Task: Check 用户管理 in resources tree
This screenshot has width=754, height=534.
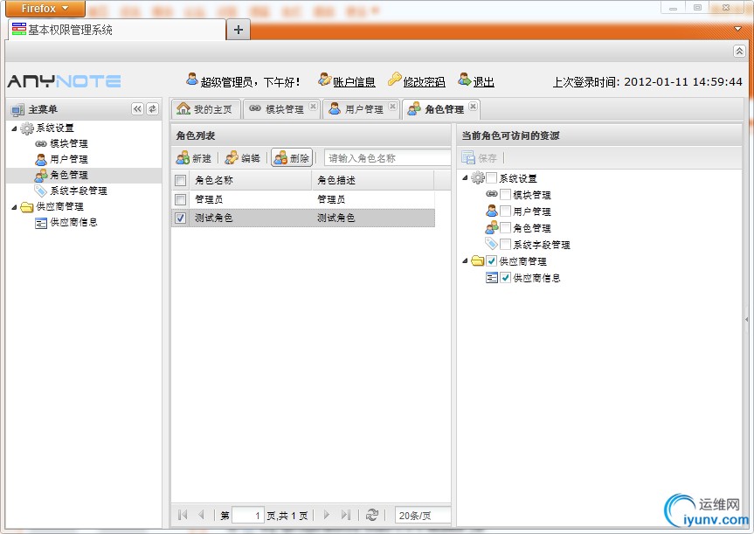Action: [x=505, y=211]
